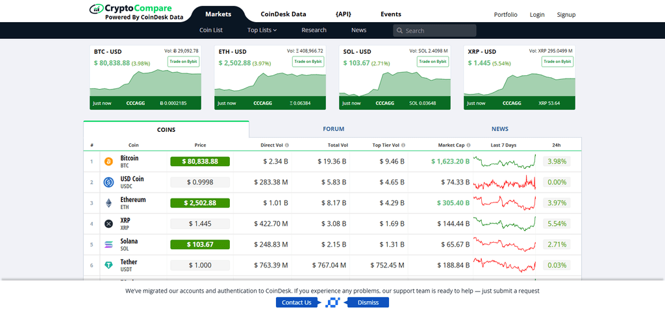Open the {API} tab
This screenshot has height=318, width=665.
point(344,14)
